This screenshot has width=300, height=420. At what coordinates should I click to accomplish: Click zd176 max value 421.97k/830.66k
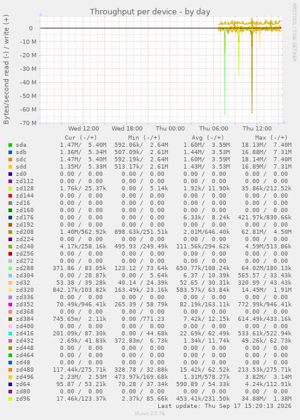point(264,218)
